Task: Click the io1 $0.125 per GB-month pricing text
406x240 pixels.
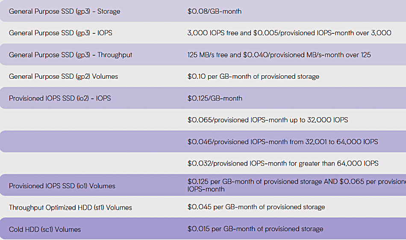Action: pyautogui.click(x=297, y=185)
